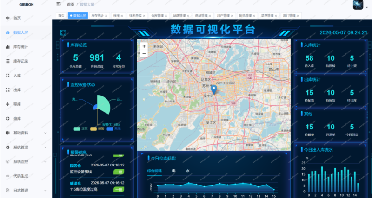Close the 用户管理 tab with its x

(x=232, y=16)
